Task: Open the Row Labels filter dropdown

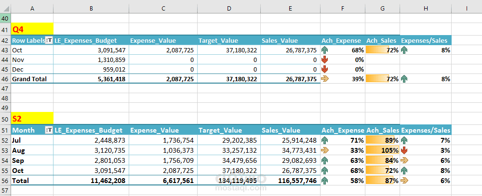Action: (x=49, y=41)
